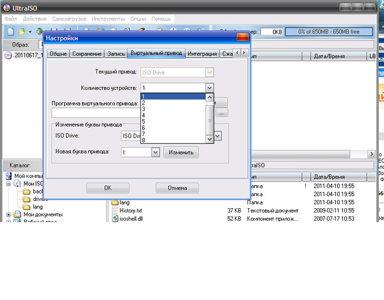Click the isoshell.dll file icon
Image resolution: width=384 pixels, height=300 pixels.
[x=115, y=218]
